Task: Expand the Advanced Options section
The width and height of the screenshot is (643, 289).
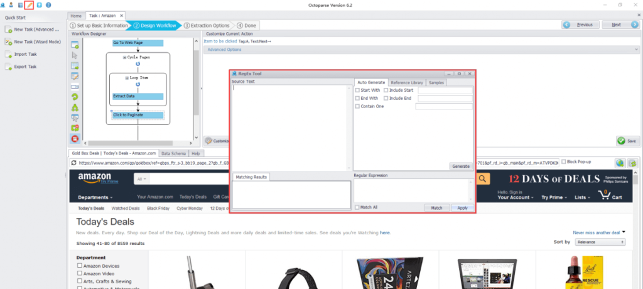Action: (421, 50)
